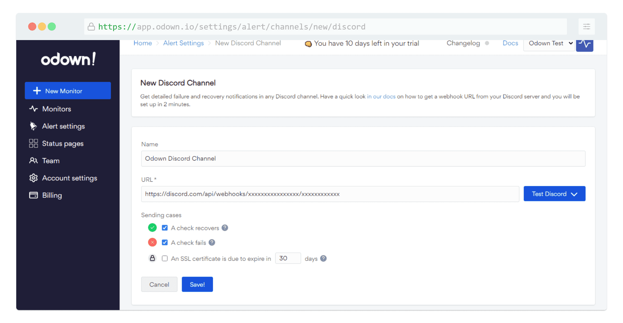Follow the 'in our docs' link

pos(381,96)
